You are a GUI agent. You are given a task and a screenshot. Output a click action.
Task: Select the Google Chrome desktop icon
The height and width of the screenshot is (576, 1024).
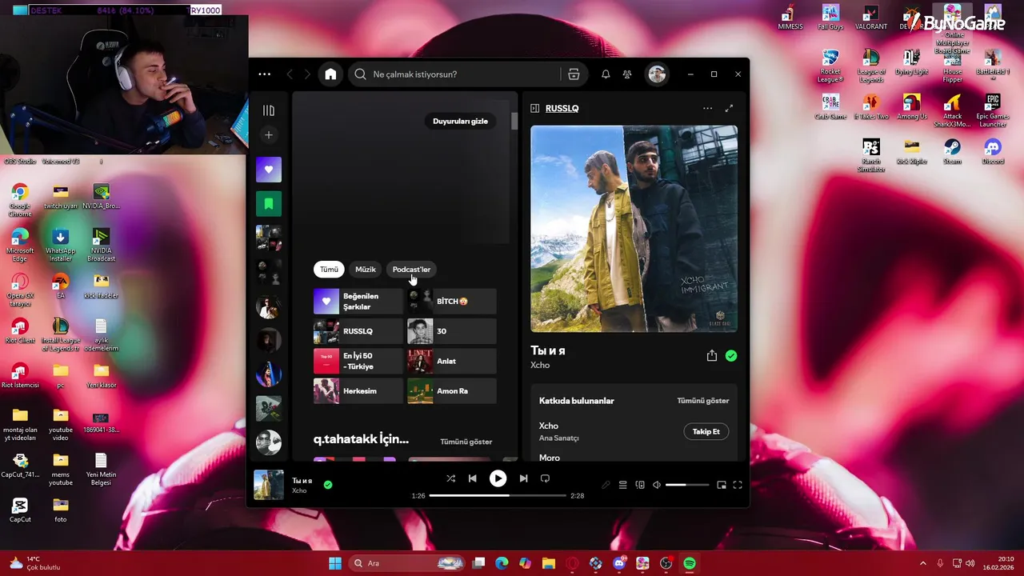[x=20, y=200]
